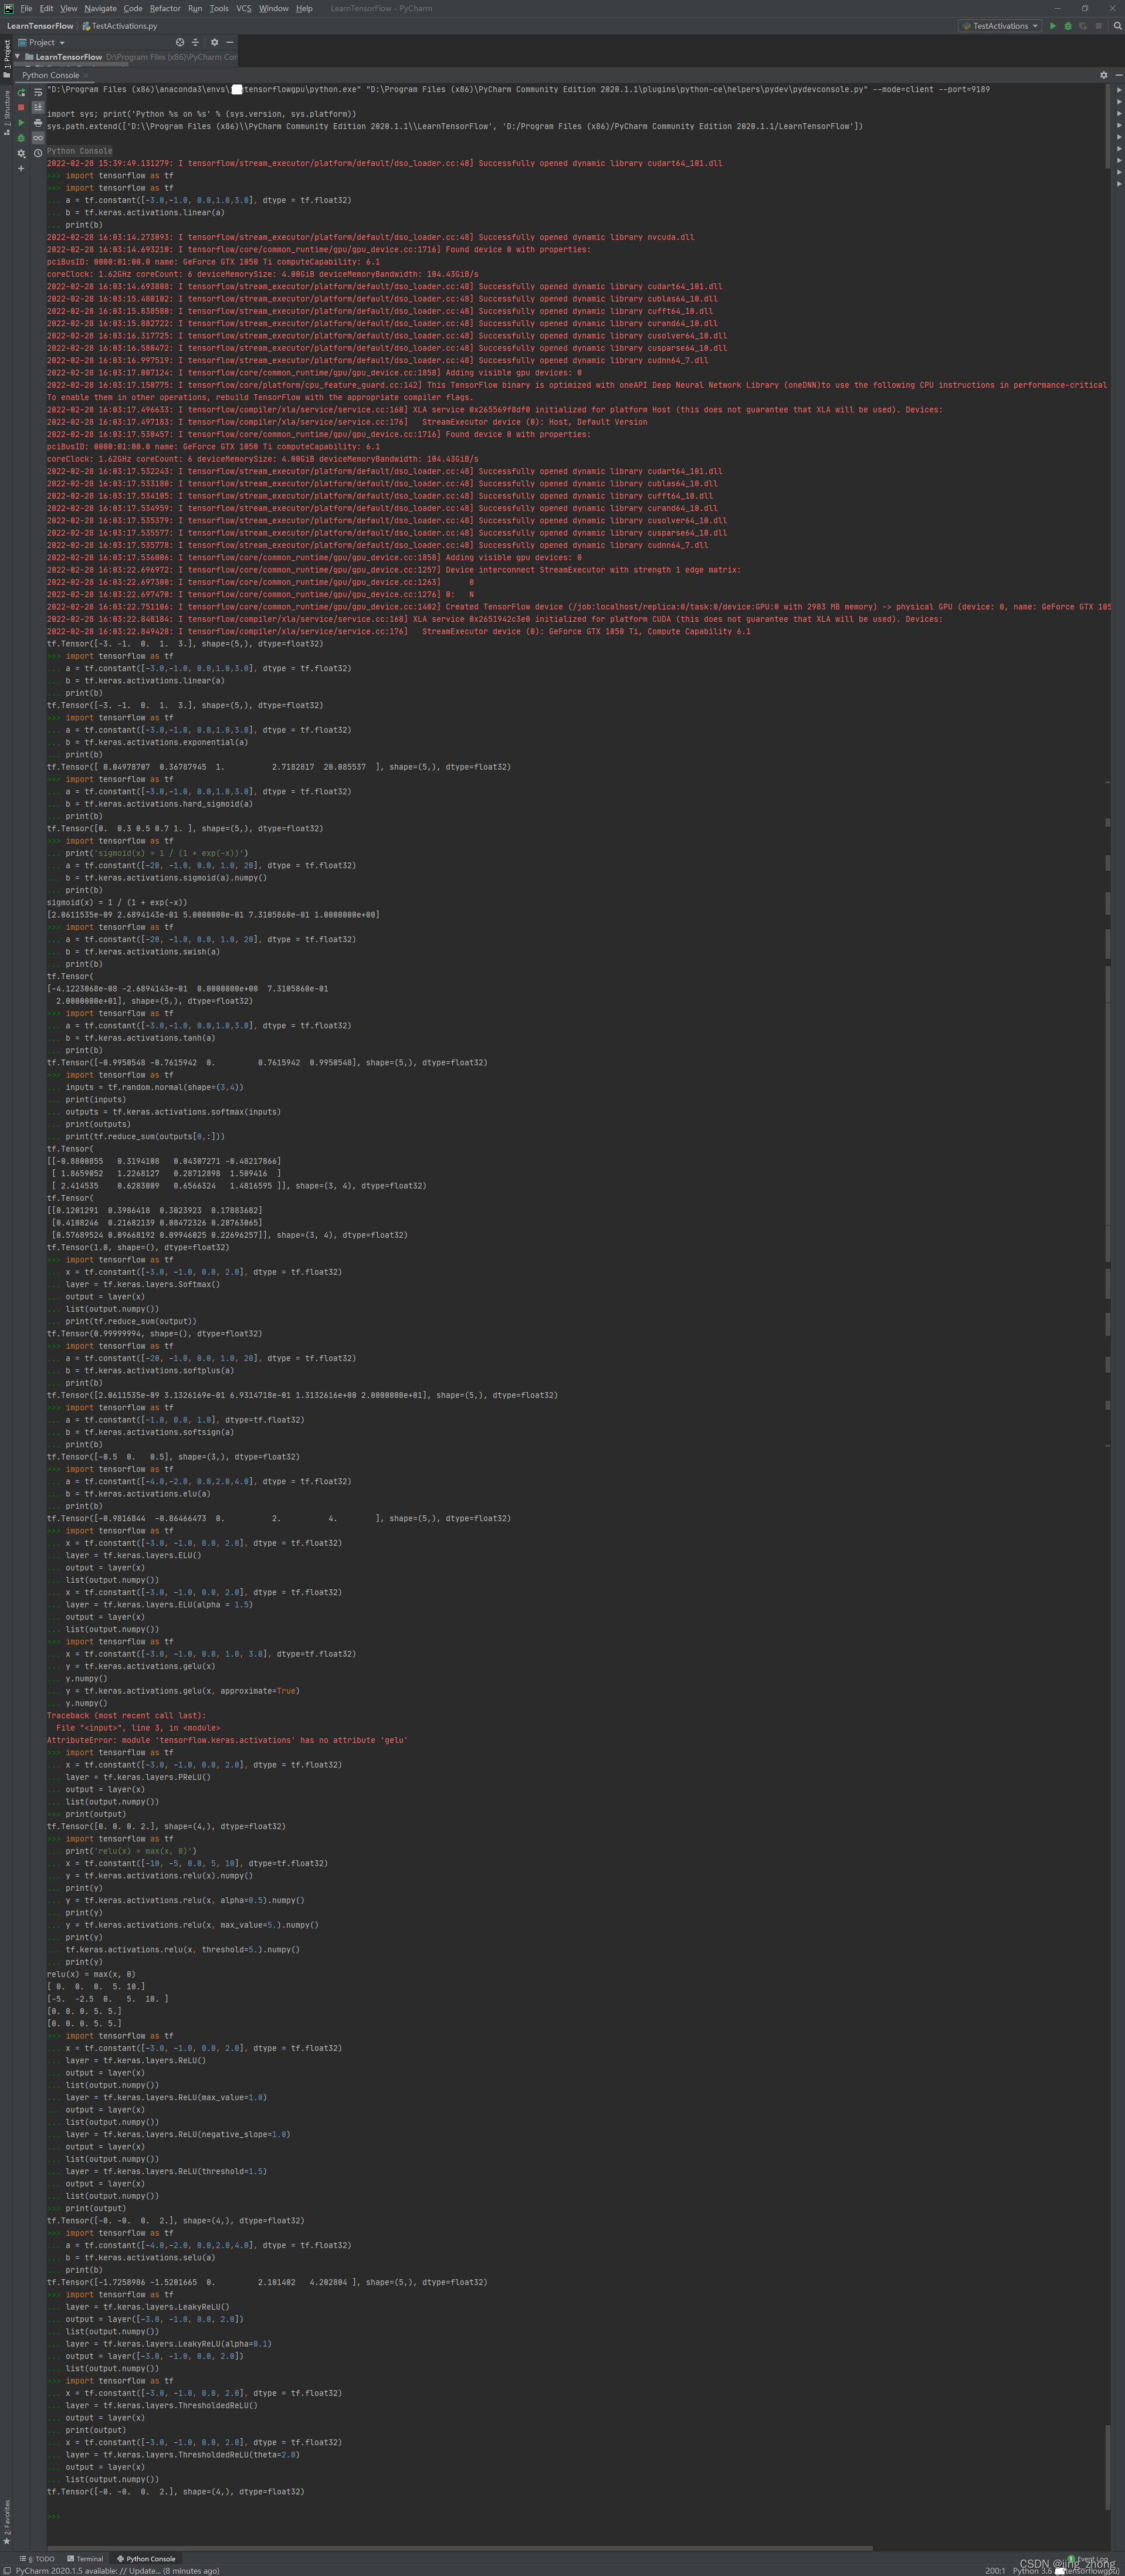
Task: Browse console history clock icon
Action: 38,153
